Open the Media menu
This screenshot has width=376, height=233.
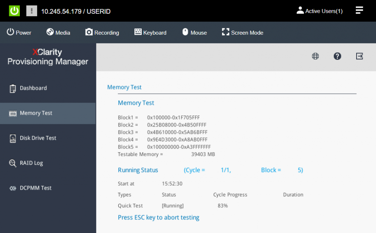pyautogui.click(x=58, y=32)
